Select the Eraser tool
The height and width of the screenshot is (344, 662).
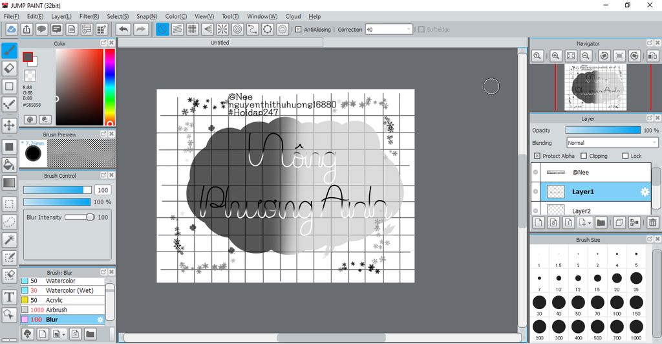click(x=9, y=68)
